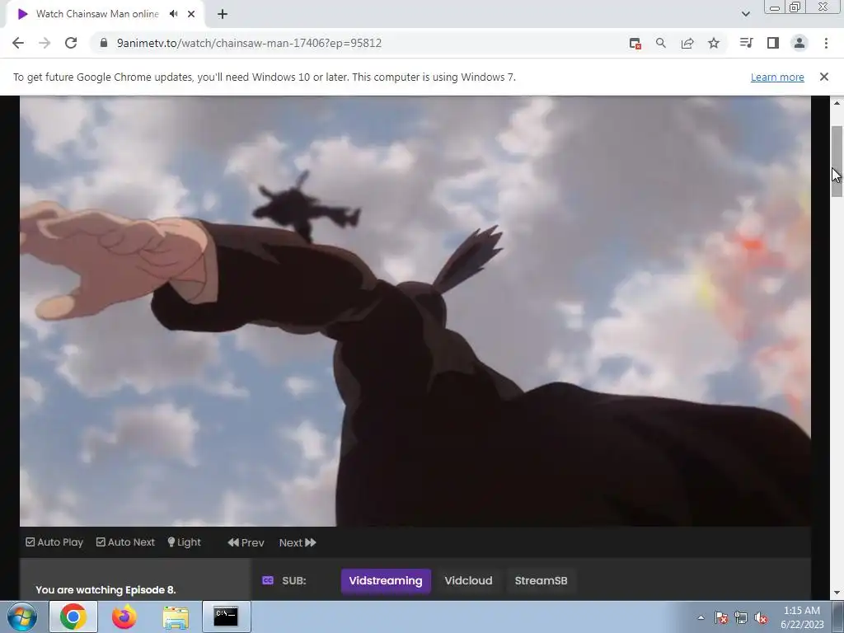This screenshot has height=633, width=844.
Task: Open the Action Center flag icon
Action: pos(720,617)
